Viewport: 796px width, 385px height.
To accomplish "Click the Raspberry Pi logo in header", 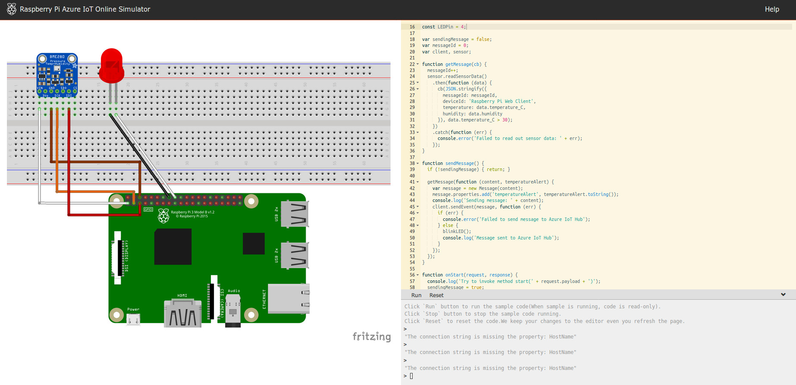I will click(x=12, y=9).
